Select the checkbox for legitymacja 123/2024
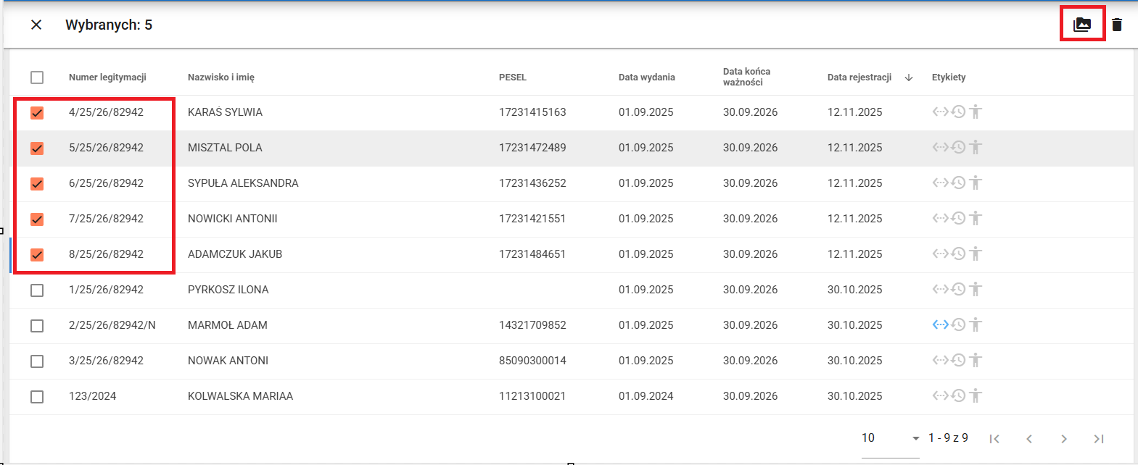Viewport: 1138px width, 465px height. [37, 397]
